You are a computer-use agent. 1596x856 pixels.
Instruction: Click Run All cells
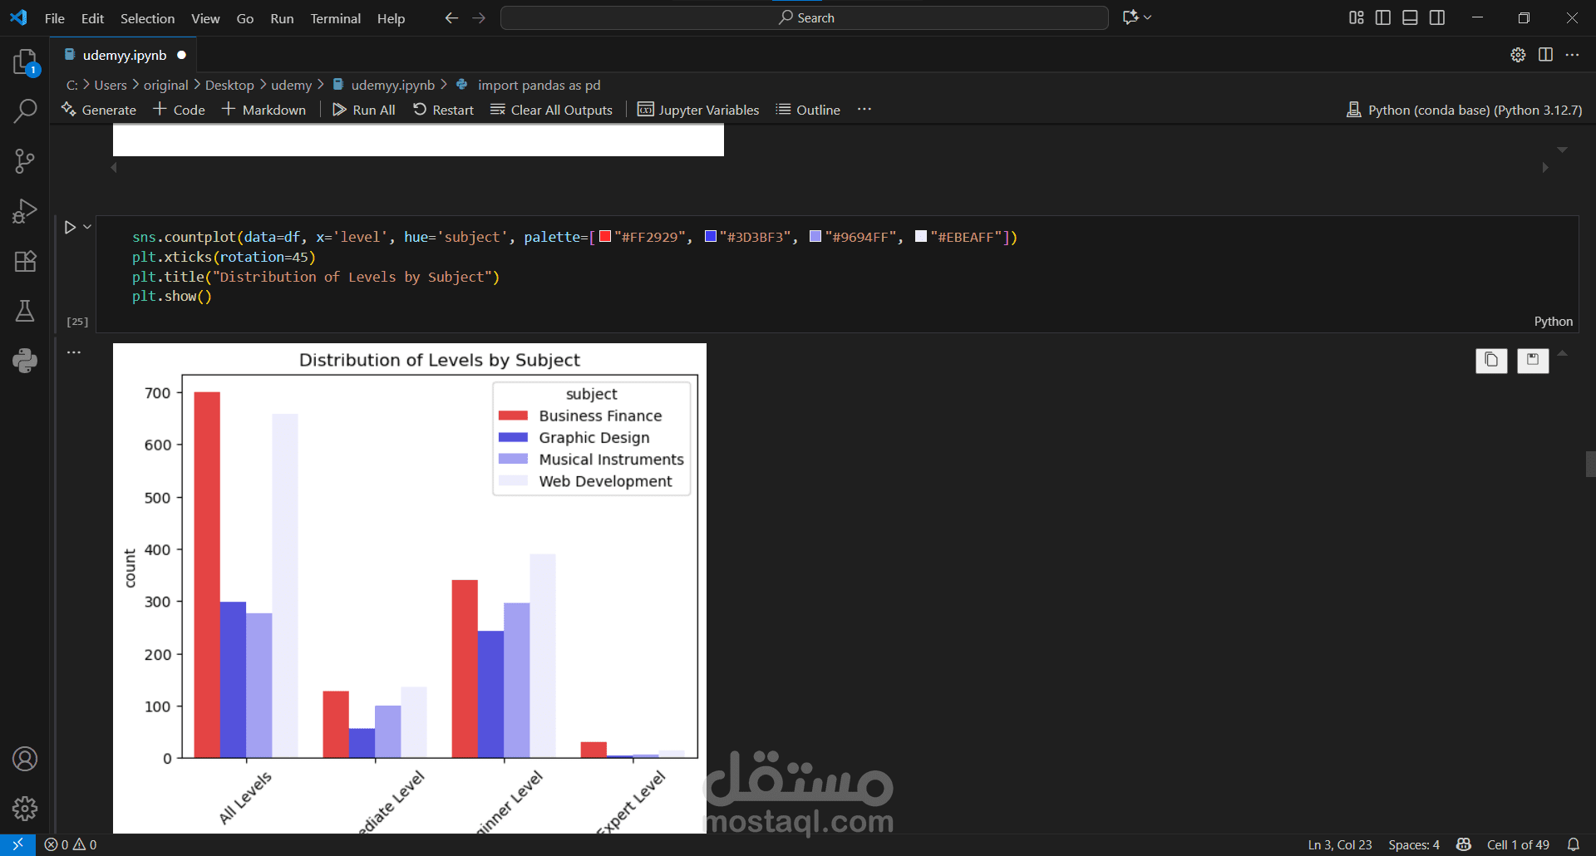point(363,110)
